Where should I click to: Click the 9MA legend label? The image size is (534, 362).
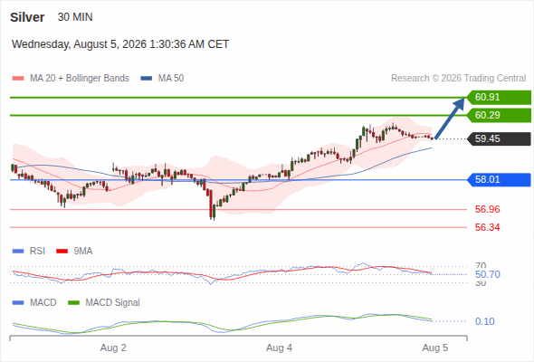83,251
